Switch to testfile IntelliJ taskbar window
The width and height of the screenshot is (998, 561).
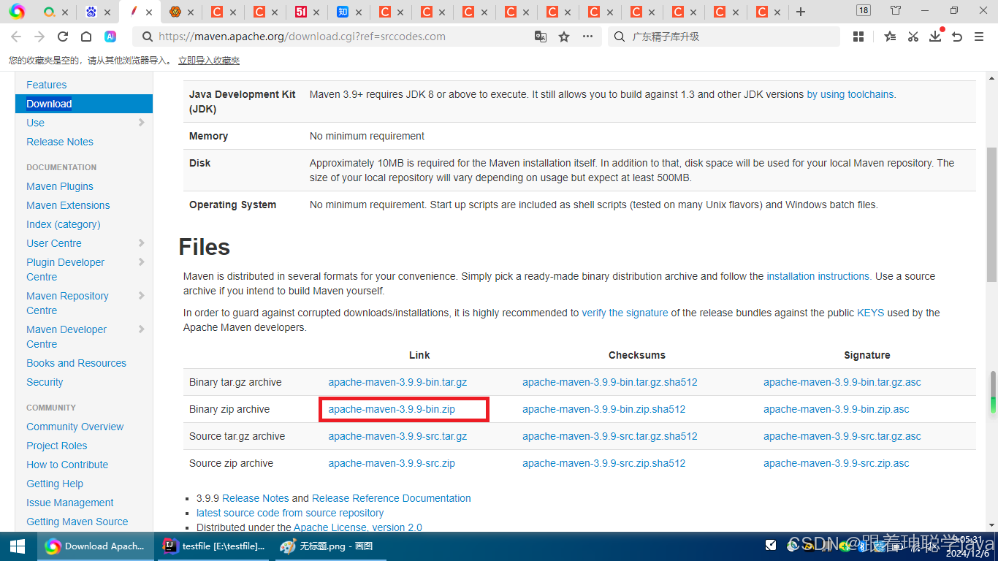(x=214, y=546)
